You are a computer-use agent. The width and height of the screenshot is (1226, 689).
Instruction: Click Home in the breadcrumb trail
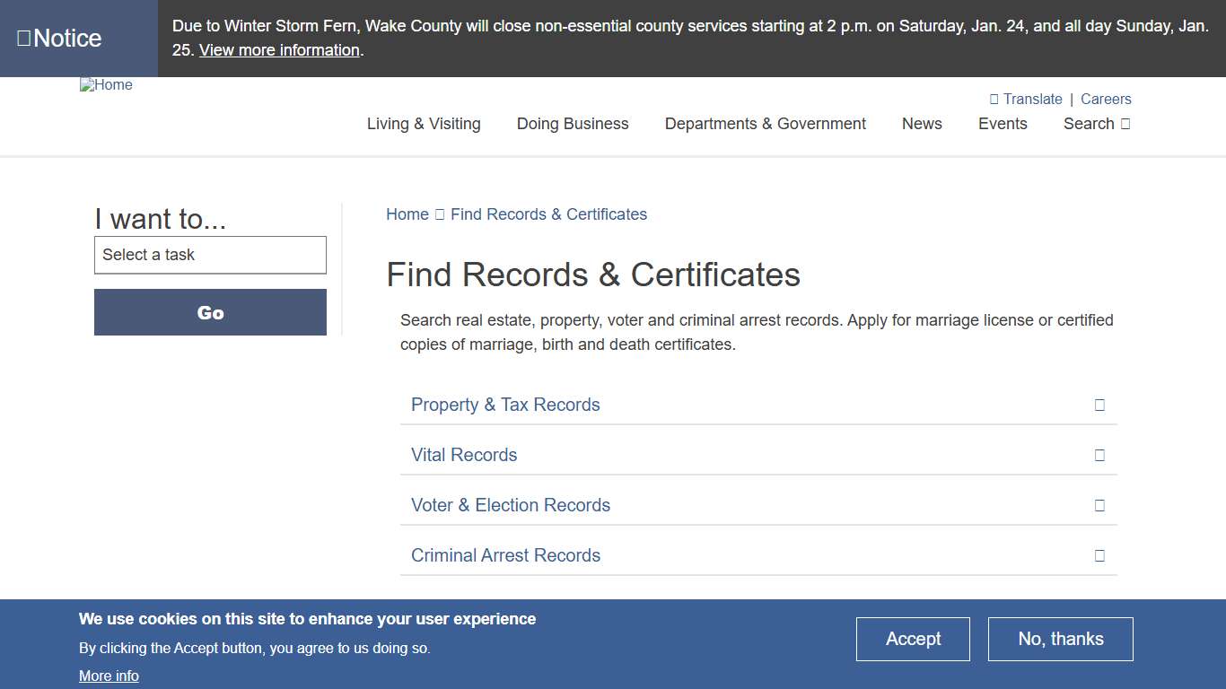(x=407, y=214)
